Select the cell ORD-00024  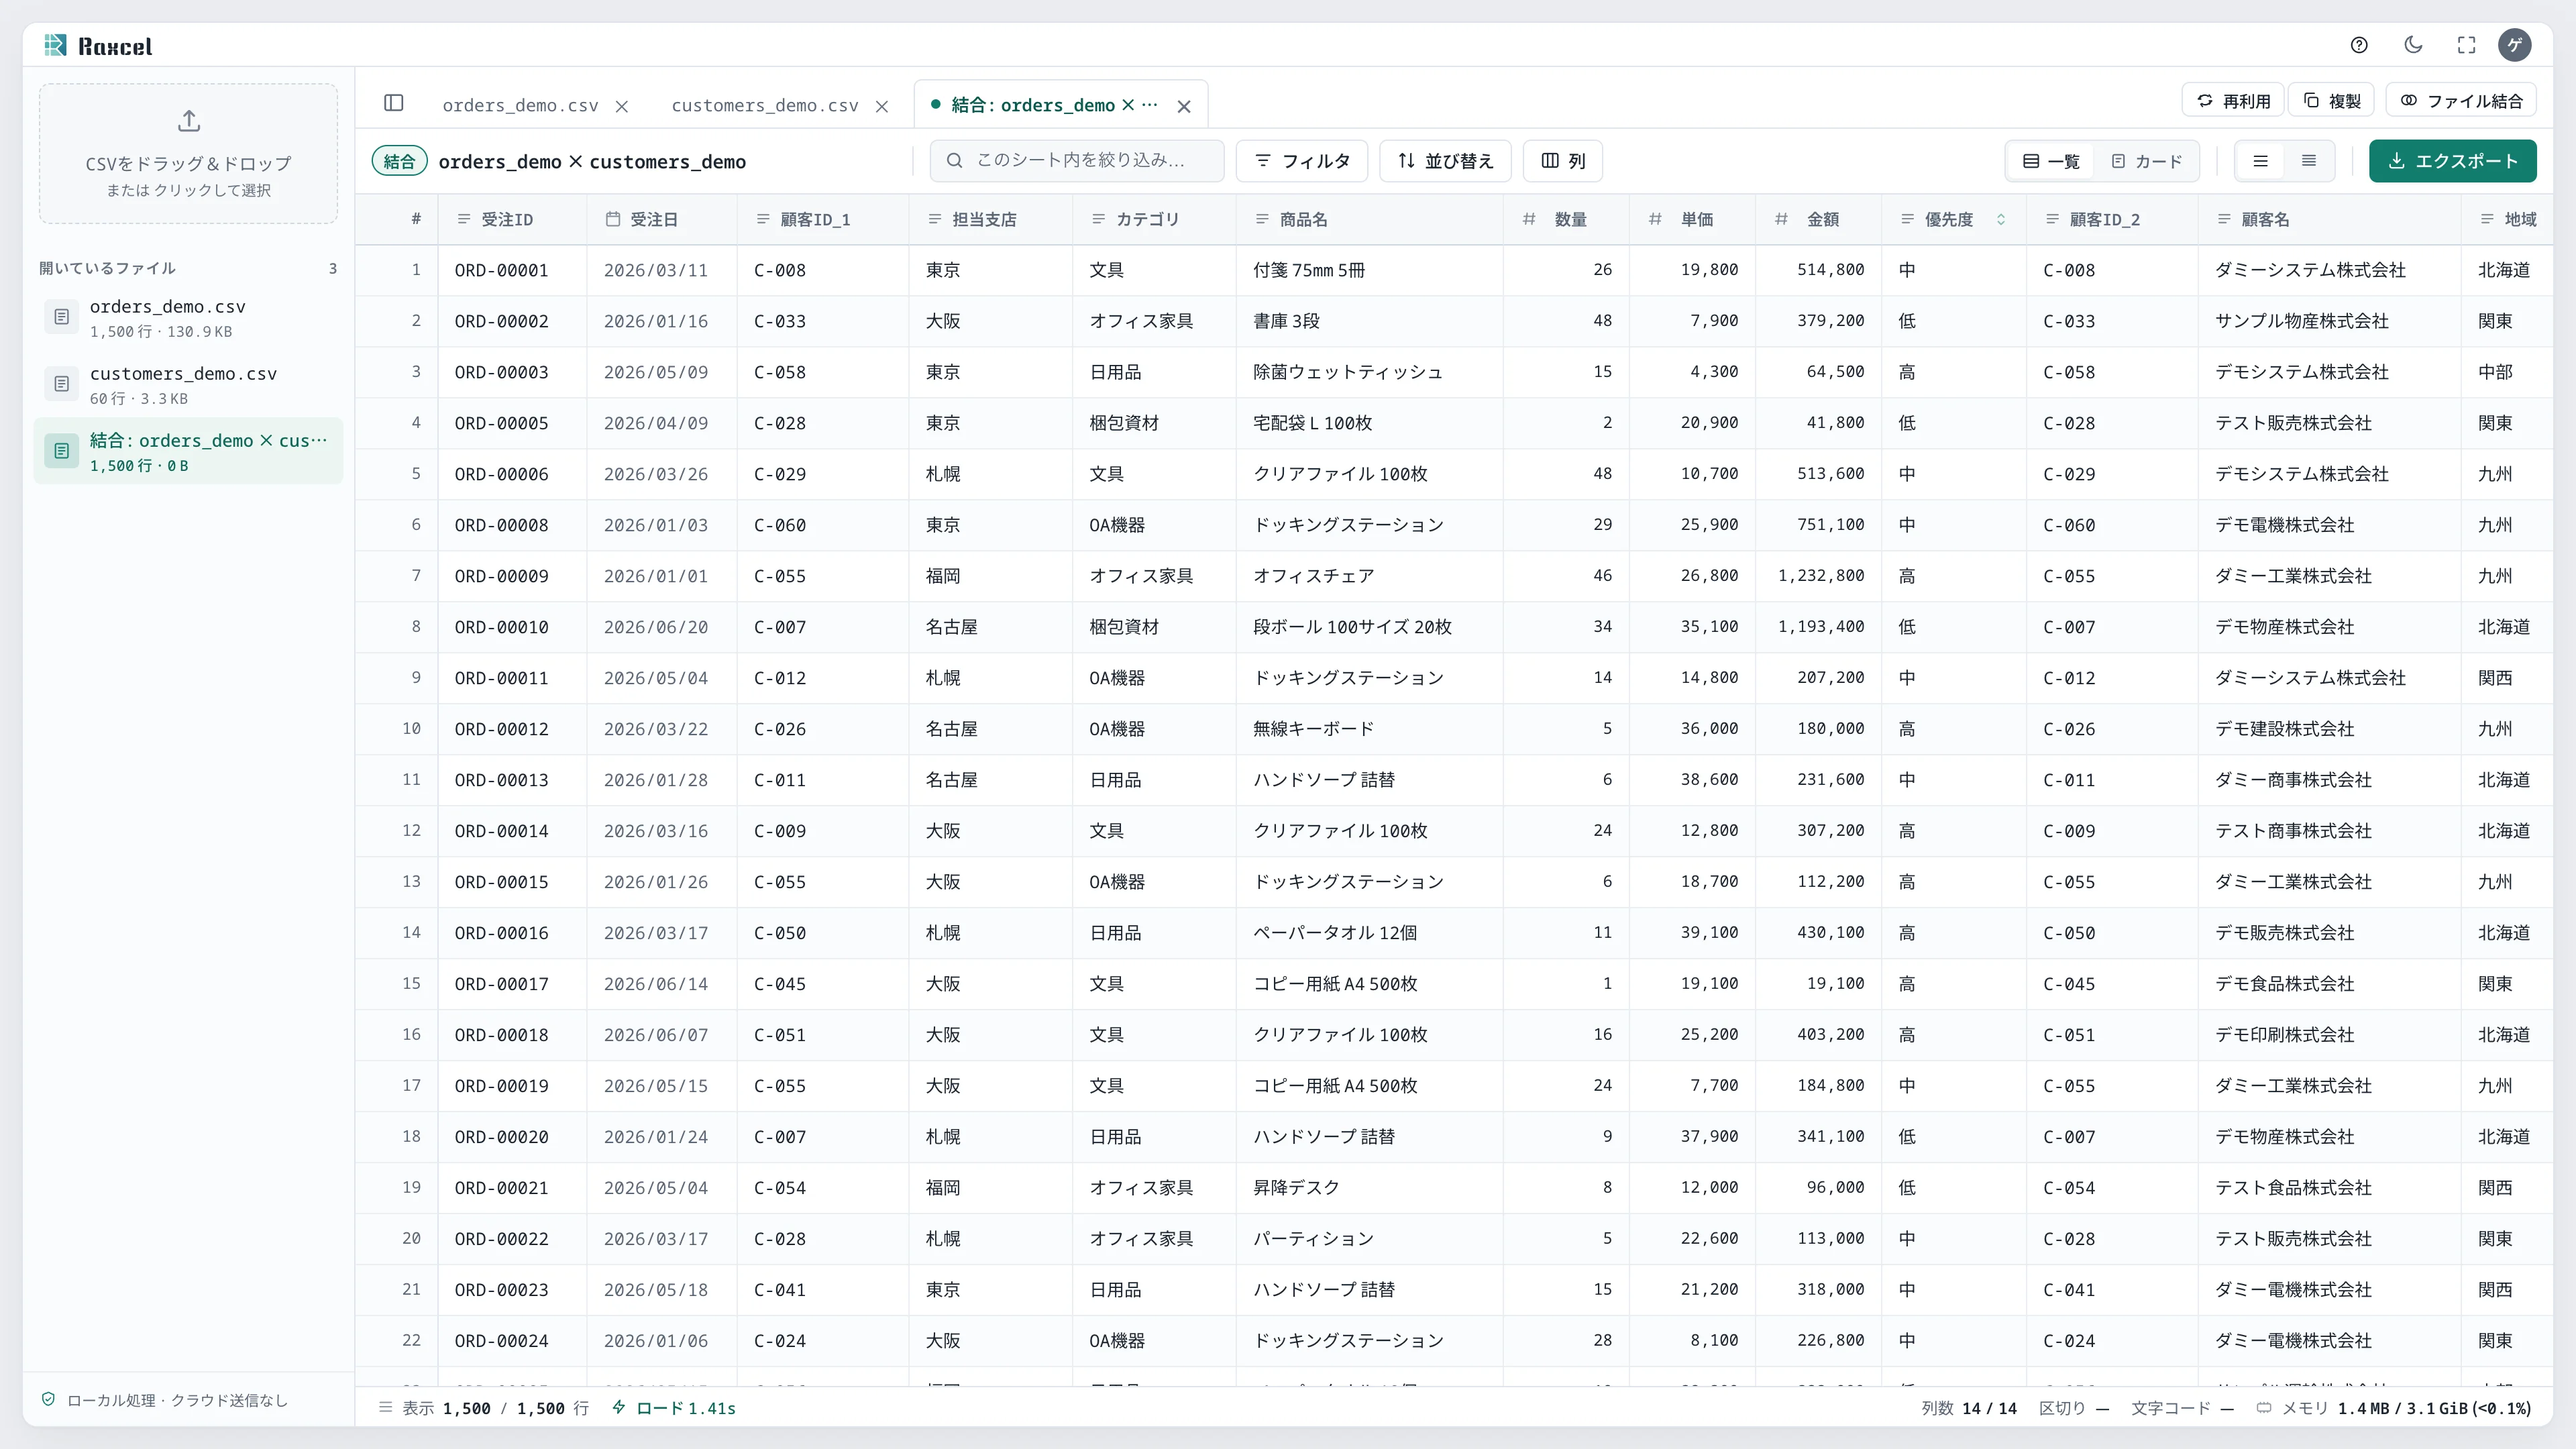[512, 1341]
